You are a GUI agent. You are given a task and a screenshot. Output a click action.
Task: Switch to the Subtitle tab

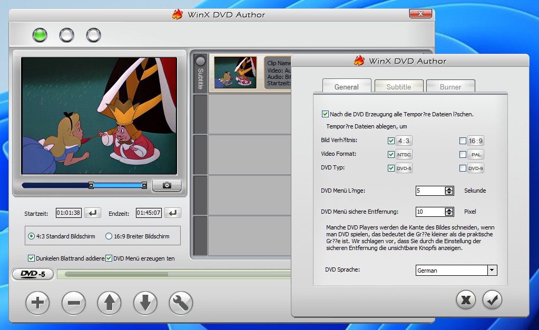(399, 86)
